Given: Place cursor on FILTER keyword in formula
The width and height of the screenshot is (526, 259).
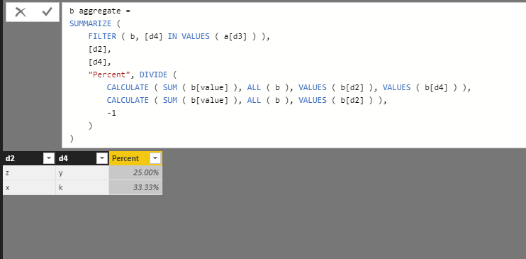Looking at the screenshot, I should coord(102,37).
